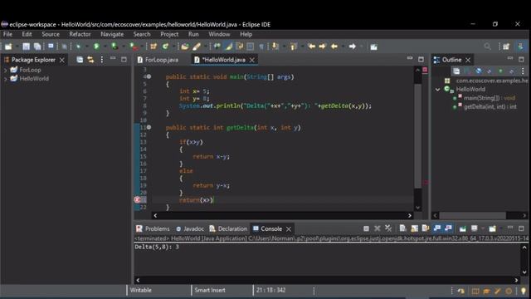
Task: Run the program with the green Run button
Action: 96,47
